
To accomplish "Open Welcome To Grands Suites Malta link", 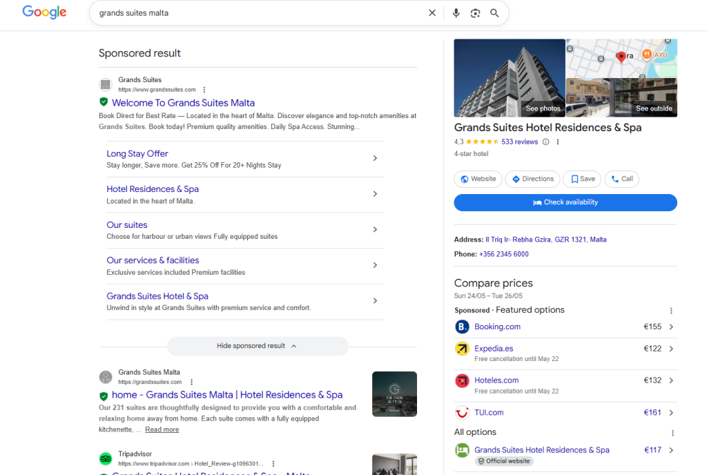I will click(183, 103).
